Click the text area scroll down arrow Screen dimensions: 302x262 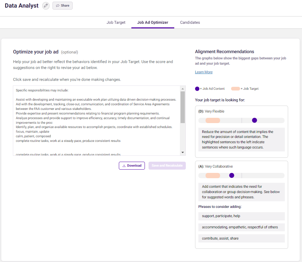pos(183,152)
